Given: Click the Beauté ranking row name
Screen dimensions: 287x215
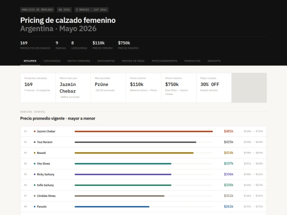Looking at the screenshot, I should coord(41,153).
